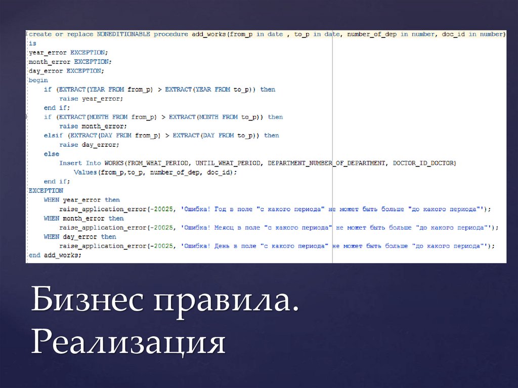Click the raise year_error statement
The image size is (518, 388).
pos(91,98)
